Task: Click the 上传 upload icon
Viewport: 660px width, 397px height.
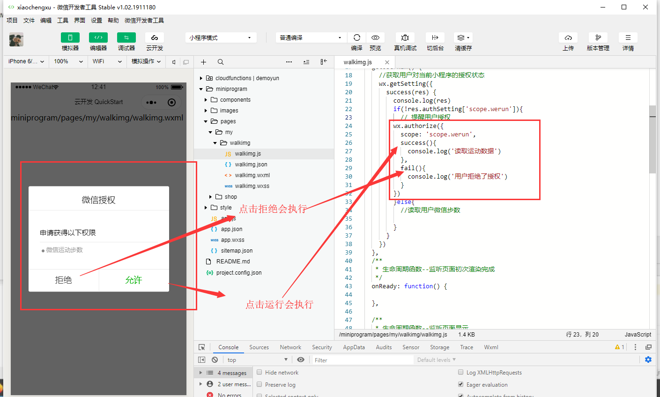Action: coord(568,37)
